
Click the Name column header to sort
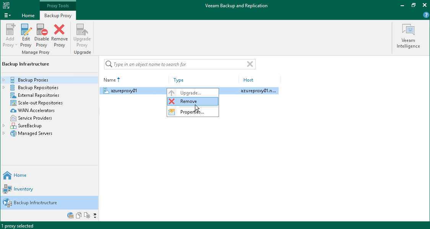[x=109, y=80]
